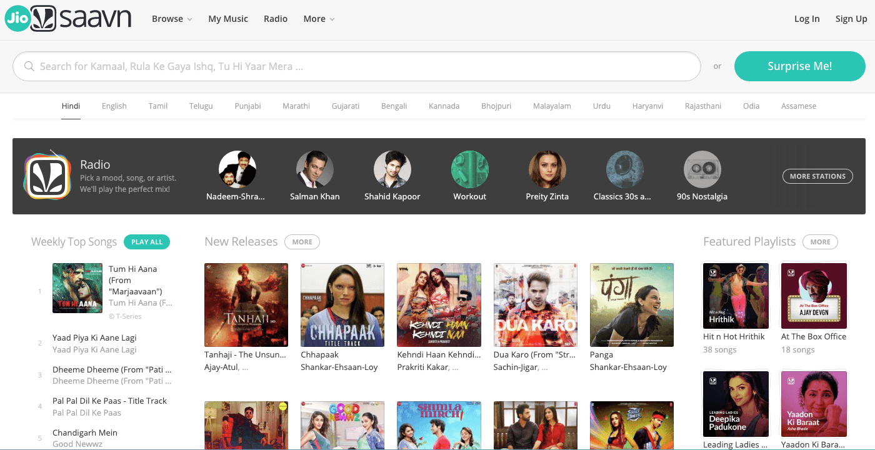This screenshot has width=875, height=450.
Task: Click the Chandigarh Mein song title
Action: coord(85,432)
